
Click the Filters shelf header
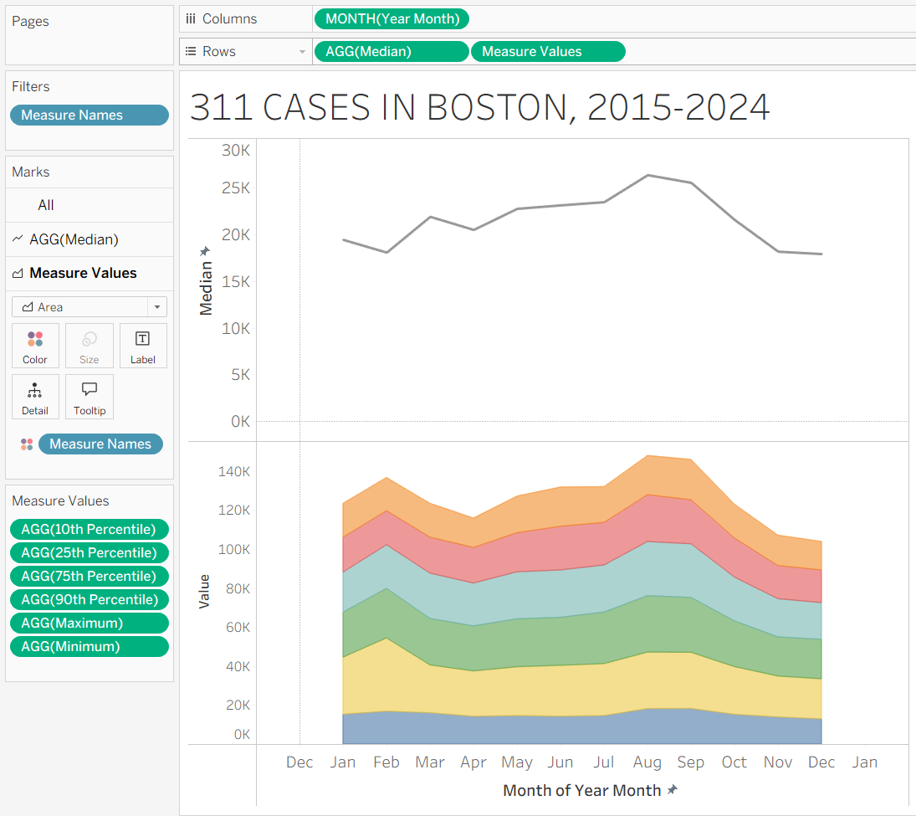click(31, 86)
